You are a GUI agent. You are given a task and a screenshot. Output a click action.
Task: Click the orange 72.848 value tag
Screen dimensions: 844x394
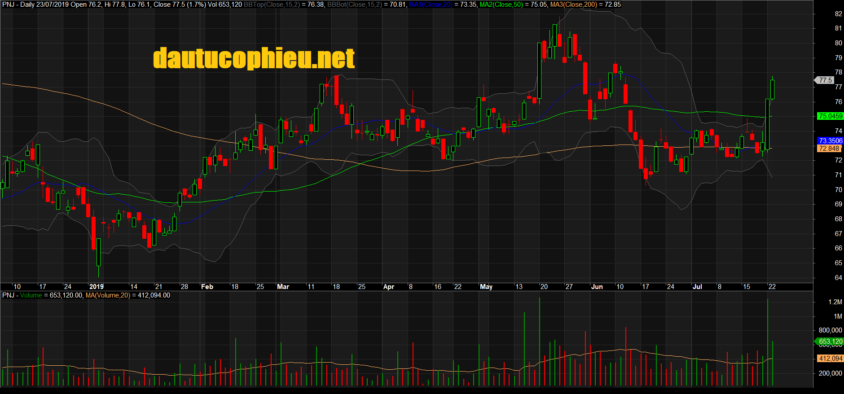(x=829, y=149)
